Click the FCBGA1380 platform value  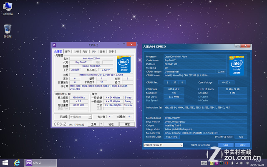(195, 64)
